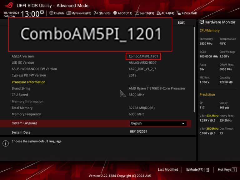Select the System Language row
The width and height of the screenshot is (240, 180).
96,123
